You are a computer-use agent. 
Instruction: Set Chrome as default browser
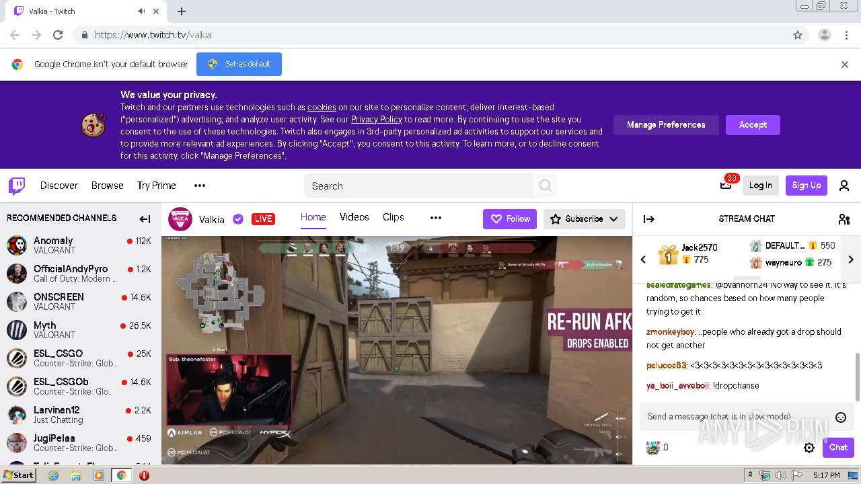239,65
